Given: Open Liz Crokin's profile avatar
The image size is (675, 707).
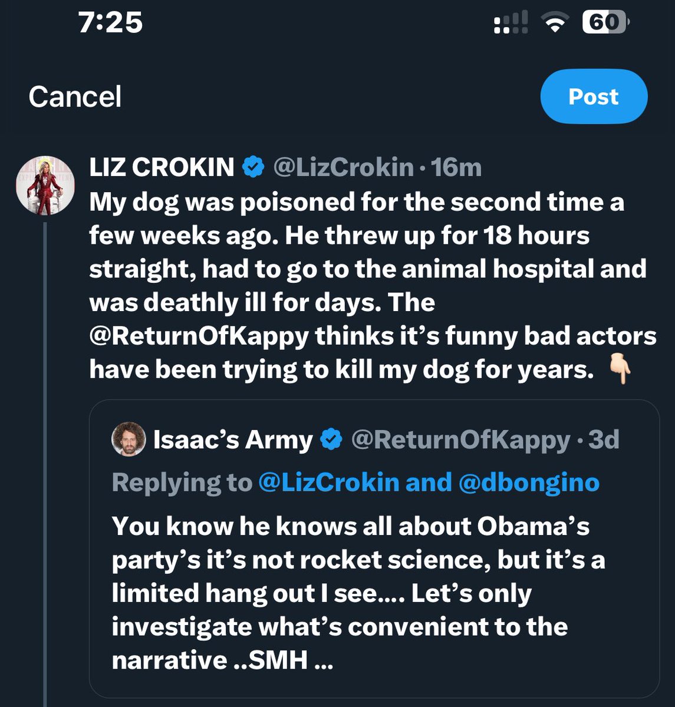Looking at the screenshot, I should (45, 186).
